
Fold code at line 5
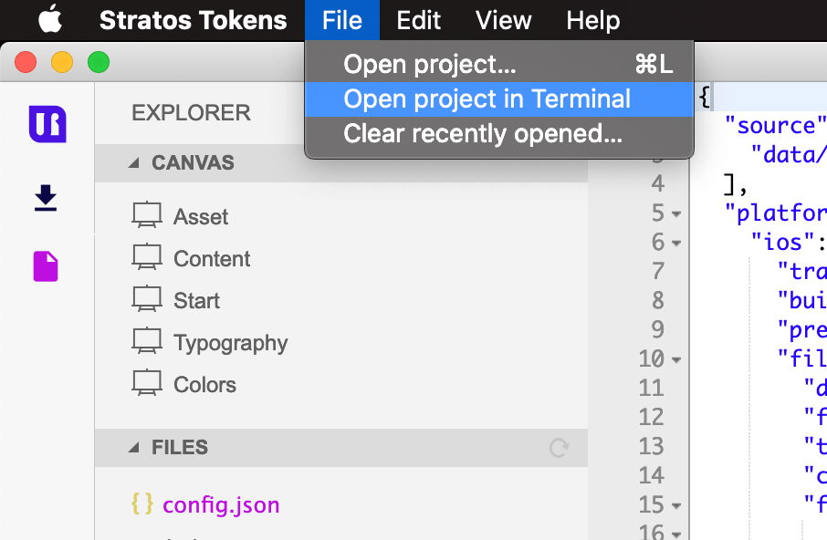[x=676, y=214]
